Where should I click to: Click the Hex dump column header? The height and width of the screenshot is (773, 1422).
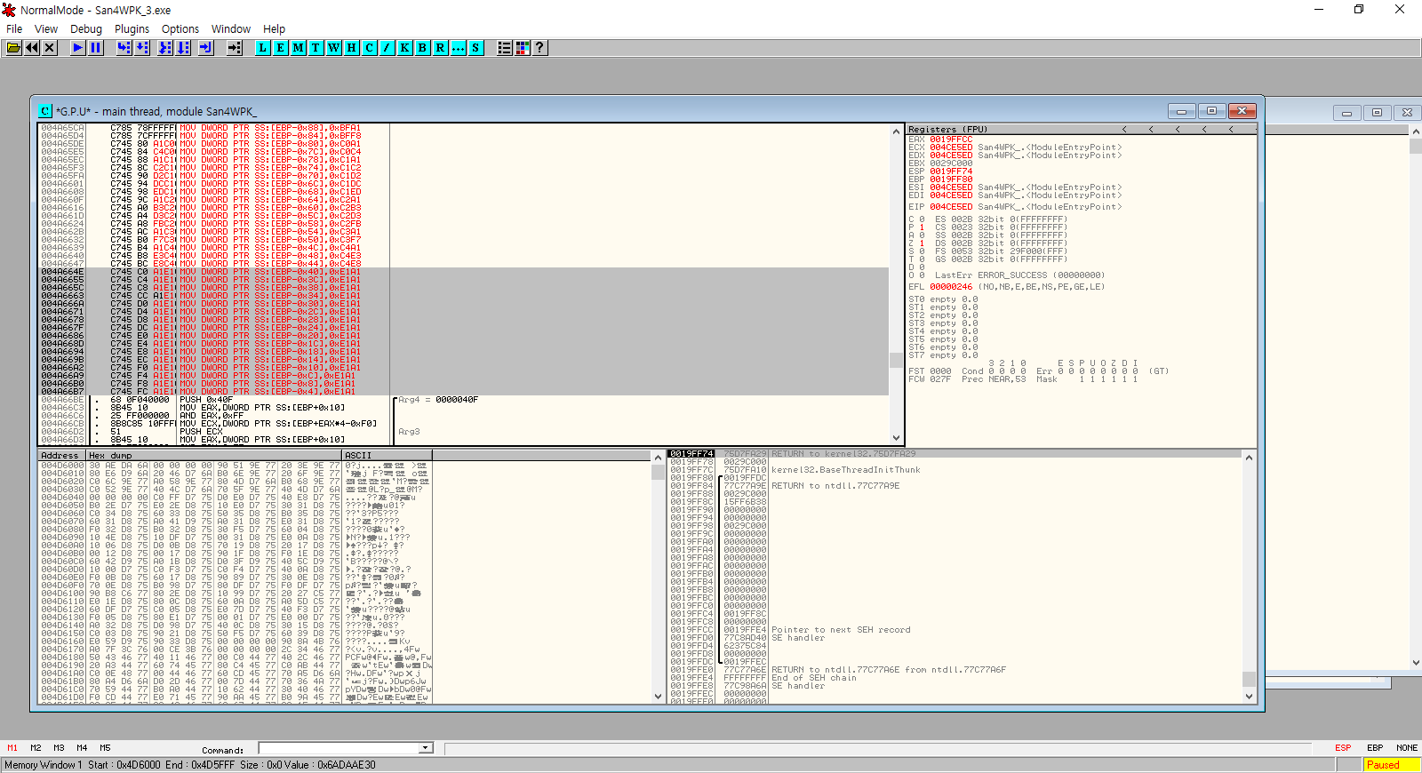pyautogui.click(x=213, y=456)
